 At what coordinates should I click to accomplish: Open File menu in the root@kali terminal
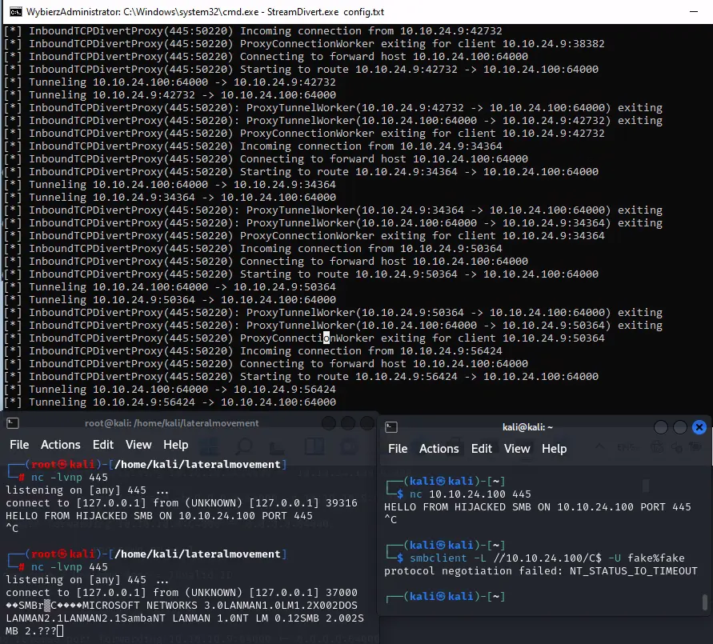19,445
